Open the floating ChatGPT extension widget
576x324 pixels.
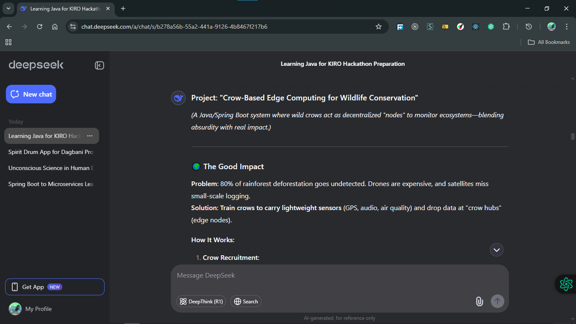pos(566,284)
